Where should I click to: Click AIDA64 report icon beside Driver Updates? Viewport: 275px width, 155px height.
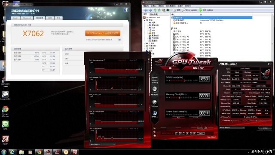pyautogui.click(x=177, y=10)
